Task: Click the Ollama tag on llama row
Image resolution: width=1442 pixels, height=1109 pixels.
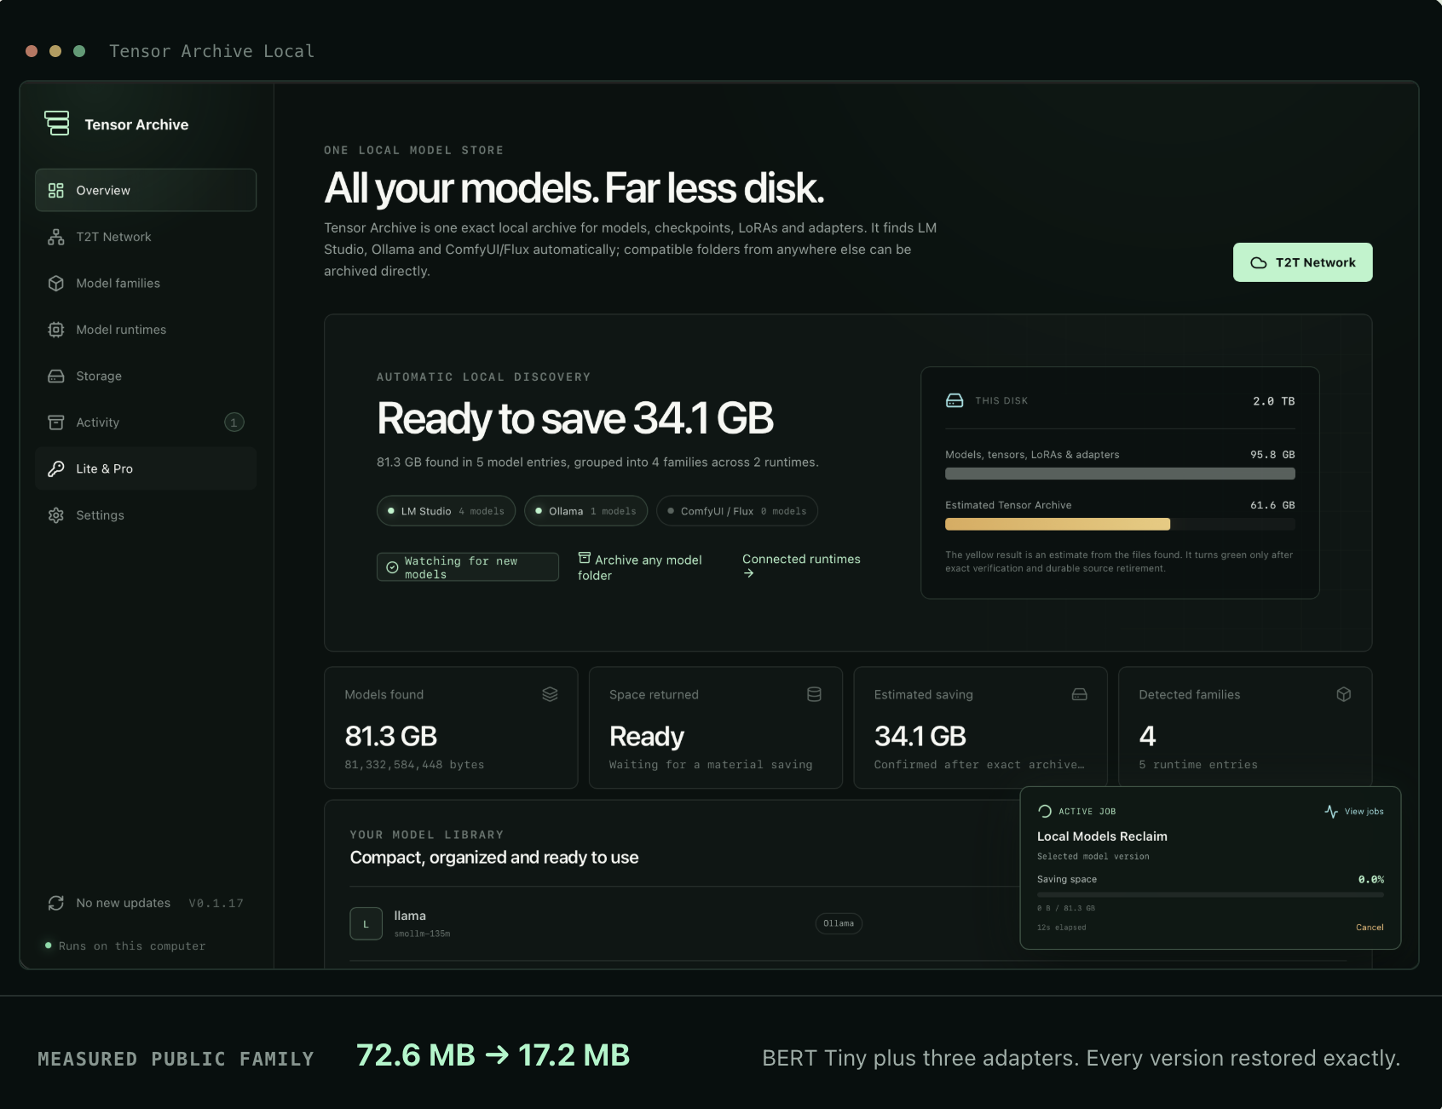Action: pyautogui.click(x=839, y=923)
